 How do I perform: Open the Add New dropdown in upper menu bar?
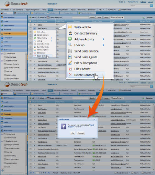(x=6, y=10)
